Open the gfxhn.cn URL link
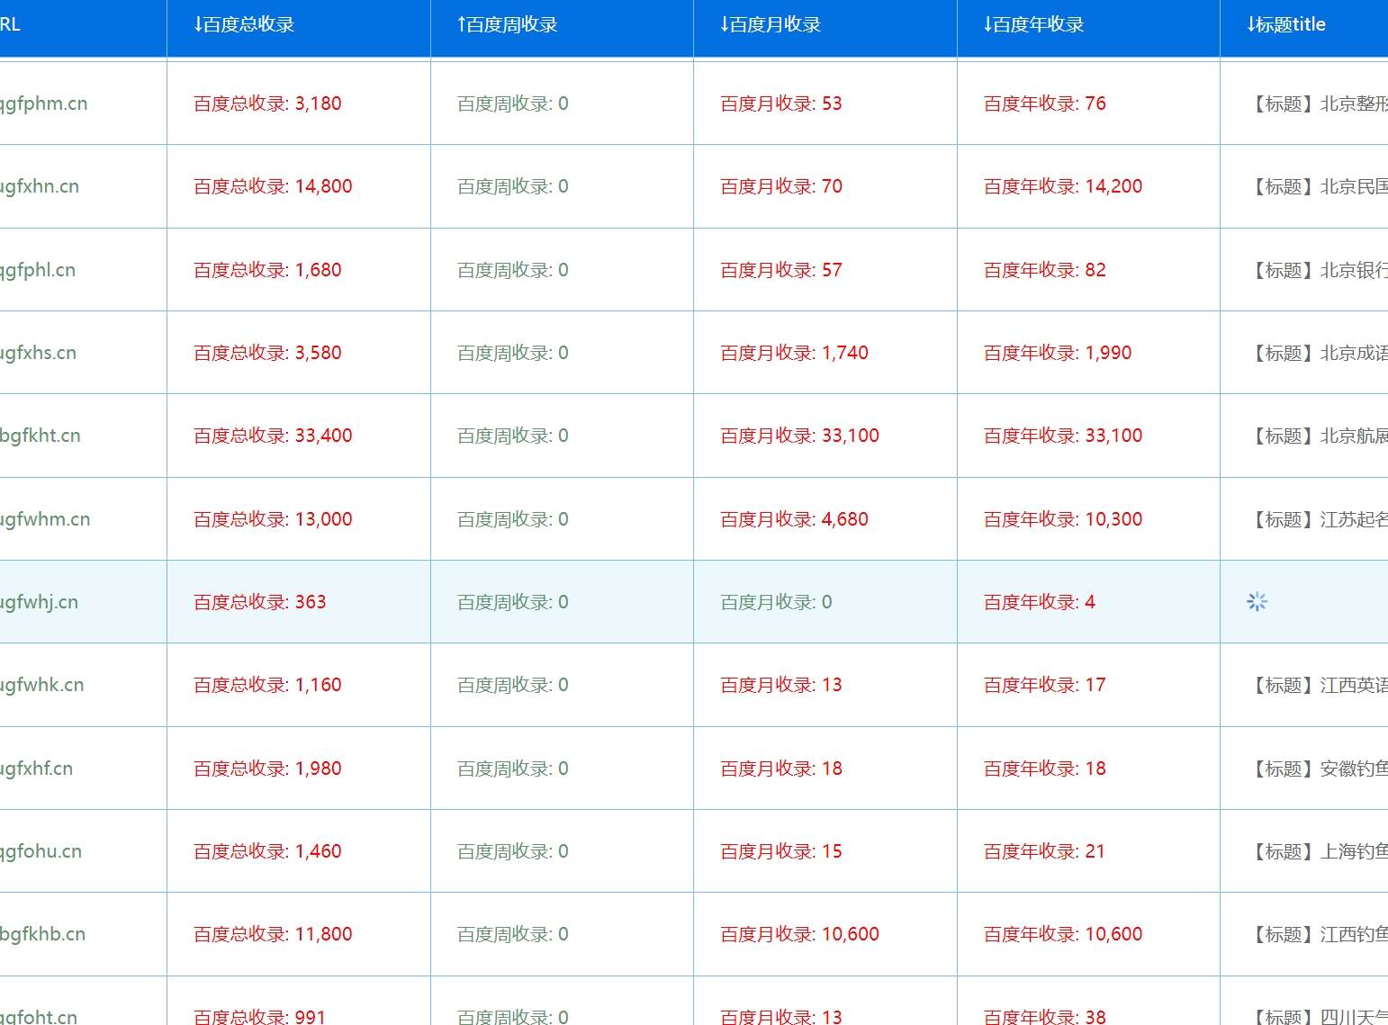 point(40,187)
